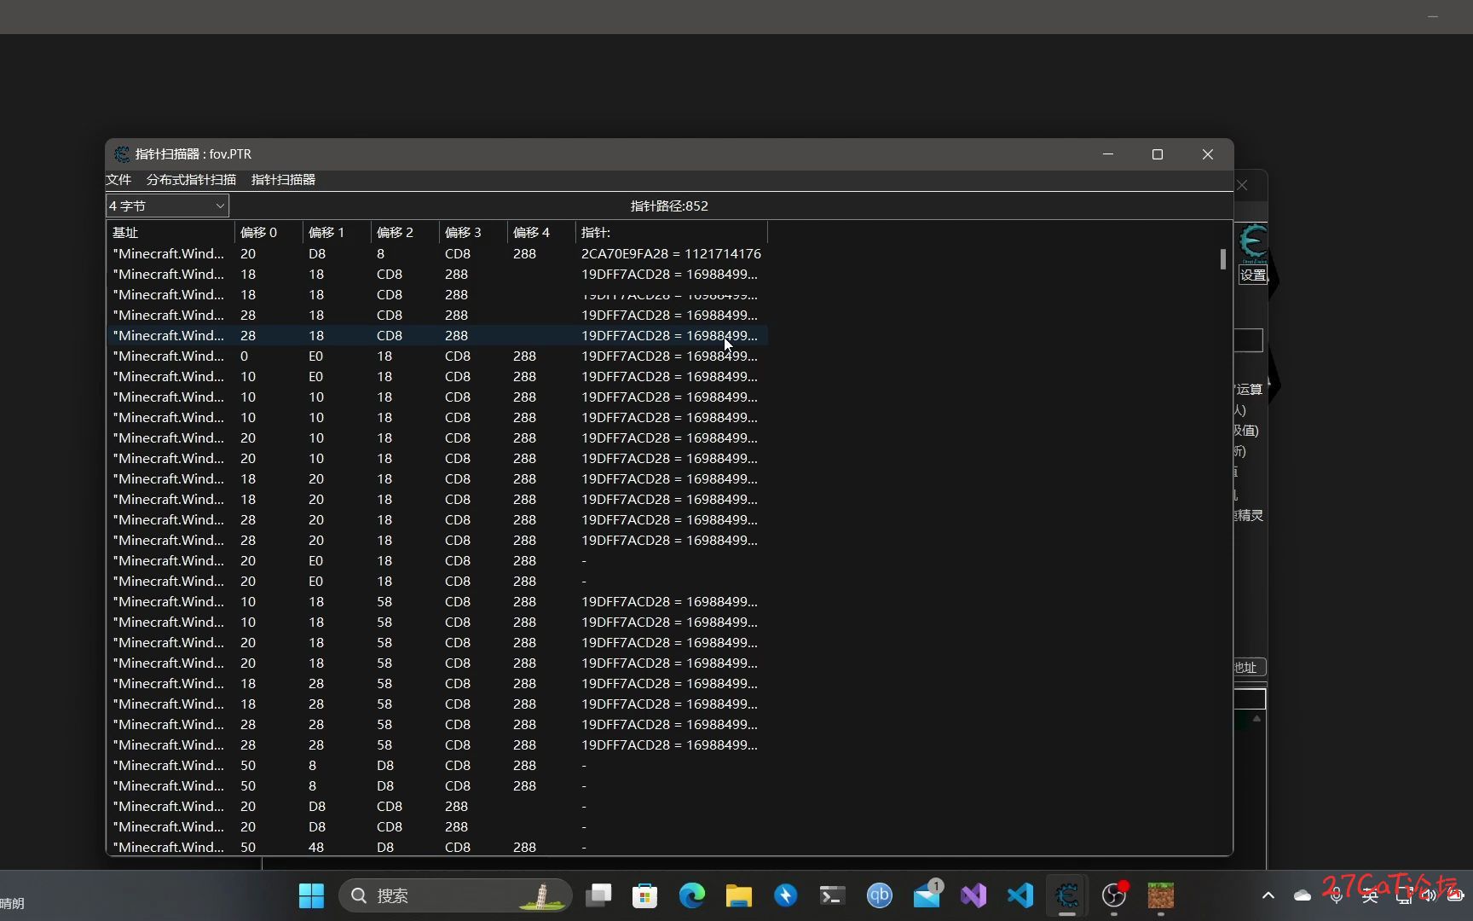Open the 文件 menu in pointer scanner

[118, 180]
